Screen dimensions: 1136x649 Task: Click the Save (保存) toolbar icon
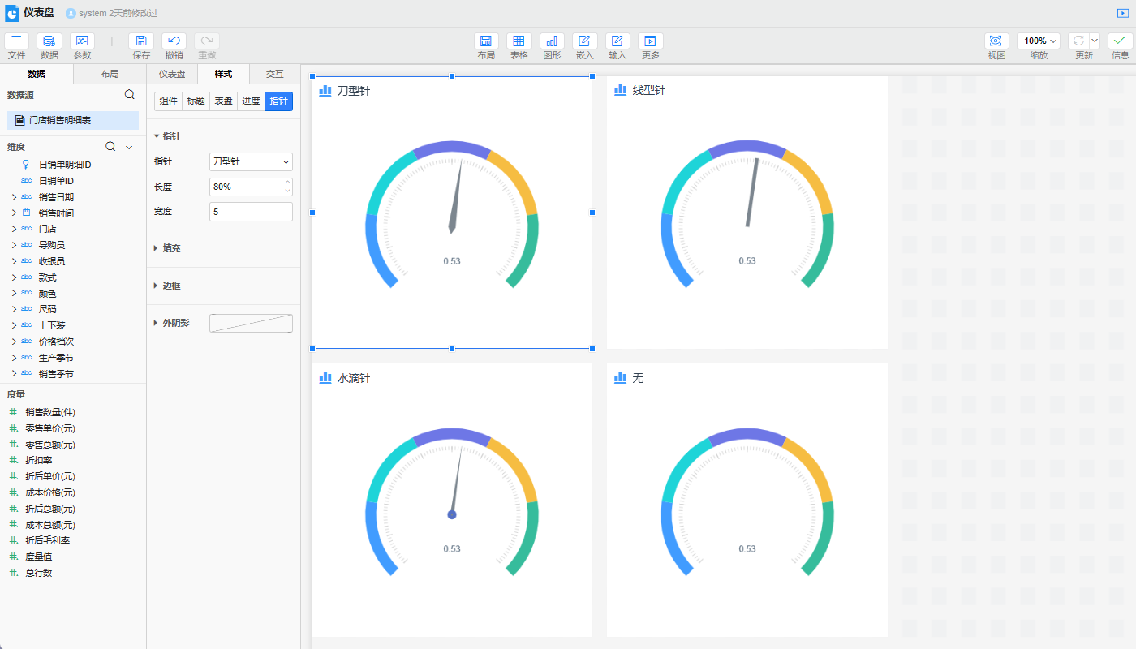(x=141, y=41)
